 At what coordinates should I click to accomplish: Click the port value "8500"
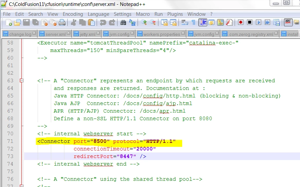(100, 141)
